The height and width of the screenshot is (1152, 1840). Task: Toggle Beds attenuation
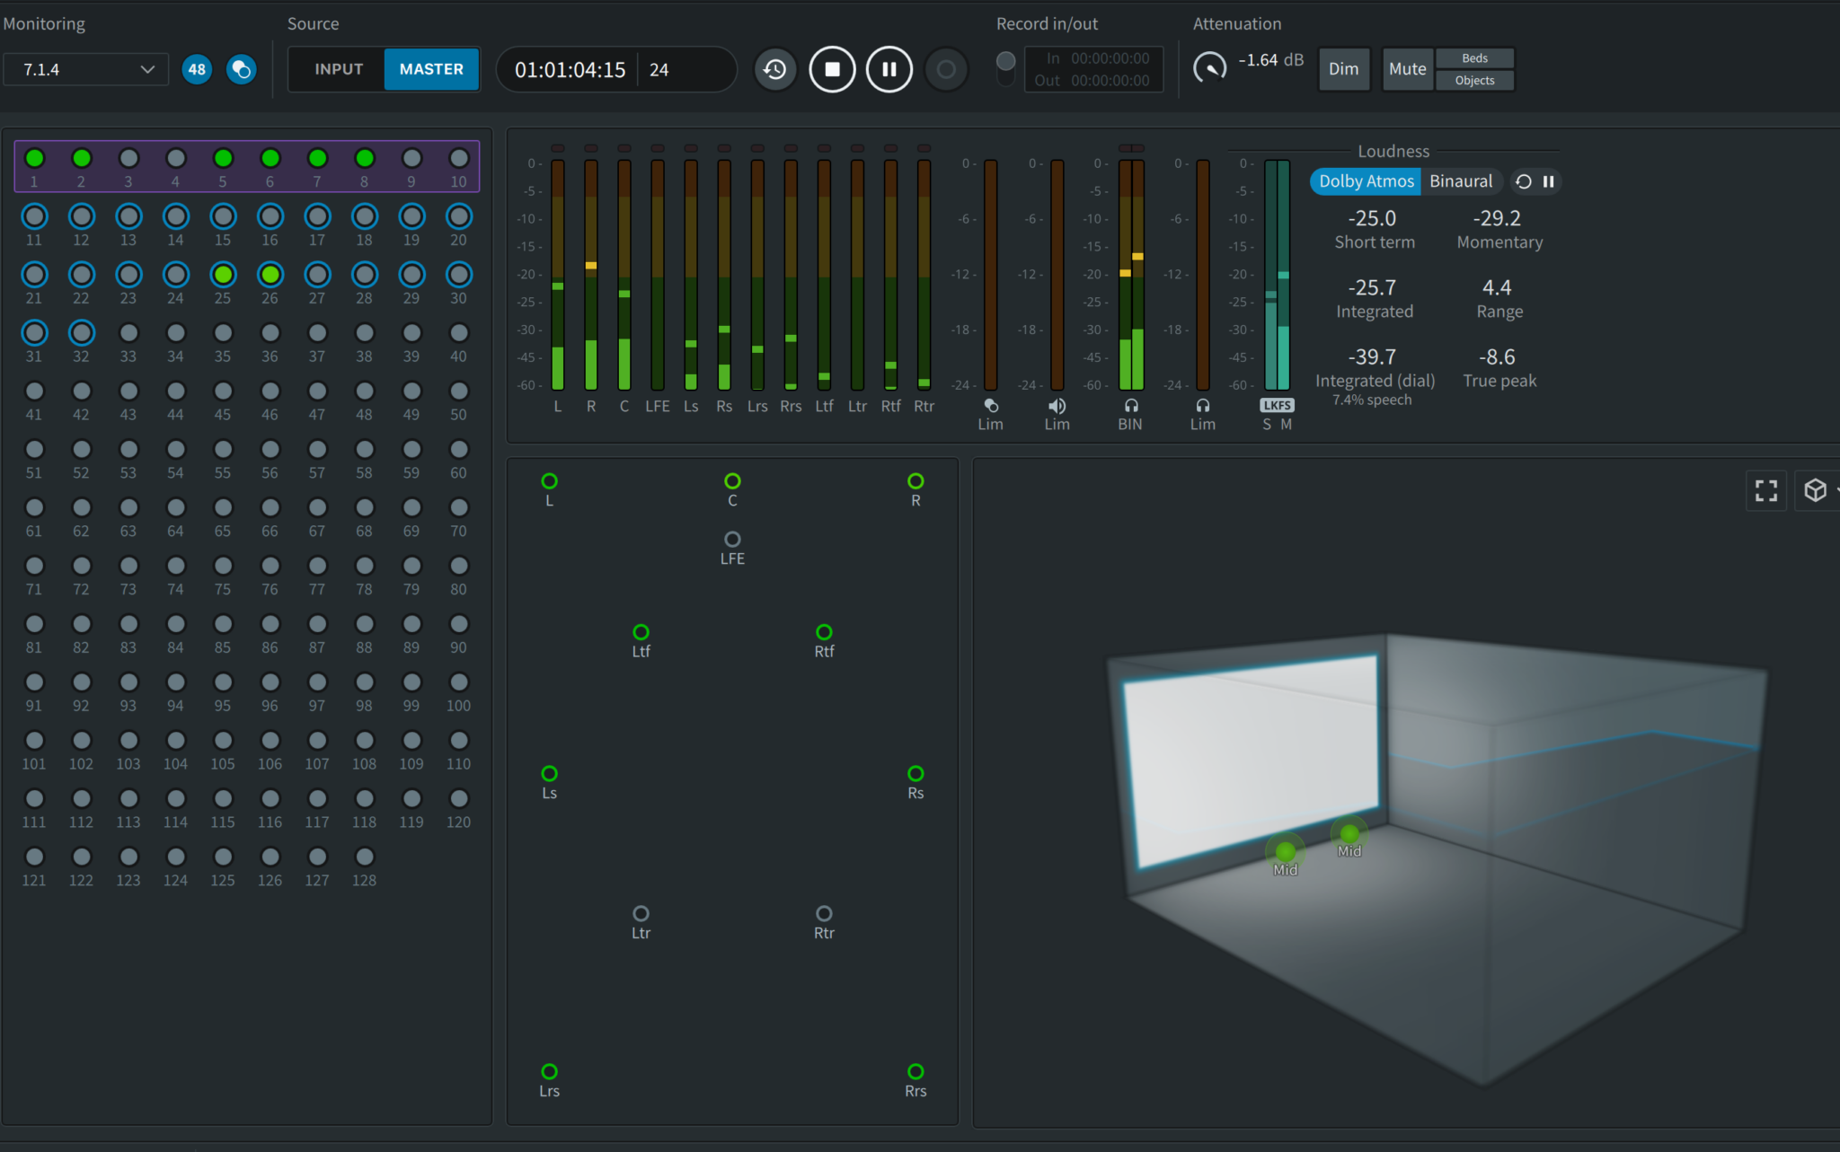pyautogui.click(x=1473, y=57)
